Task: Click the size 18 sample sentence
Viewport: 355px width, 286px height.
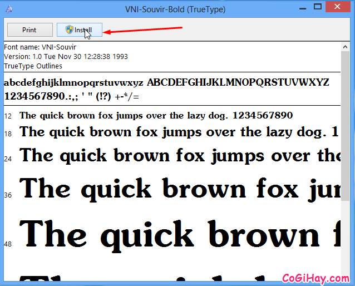Action: click(180, 132)
